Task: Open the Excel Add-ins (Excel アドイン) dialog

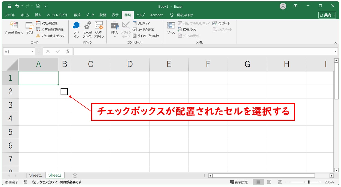Action: 88,29
